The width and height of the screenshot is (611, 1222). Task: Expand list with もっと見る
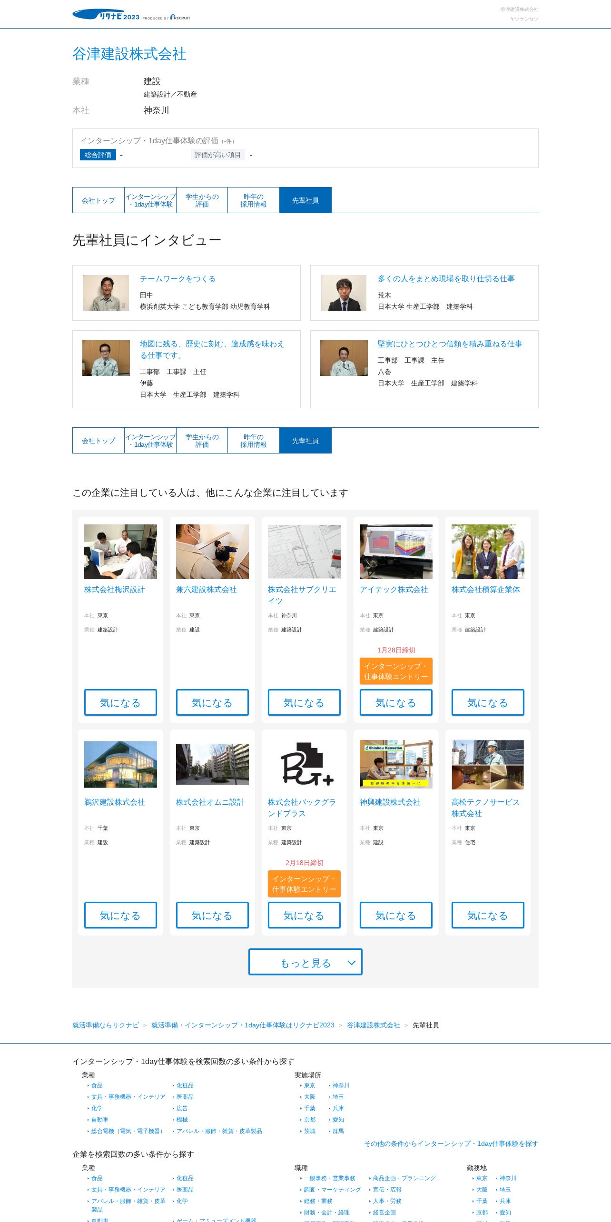[x=305, y=962]
